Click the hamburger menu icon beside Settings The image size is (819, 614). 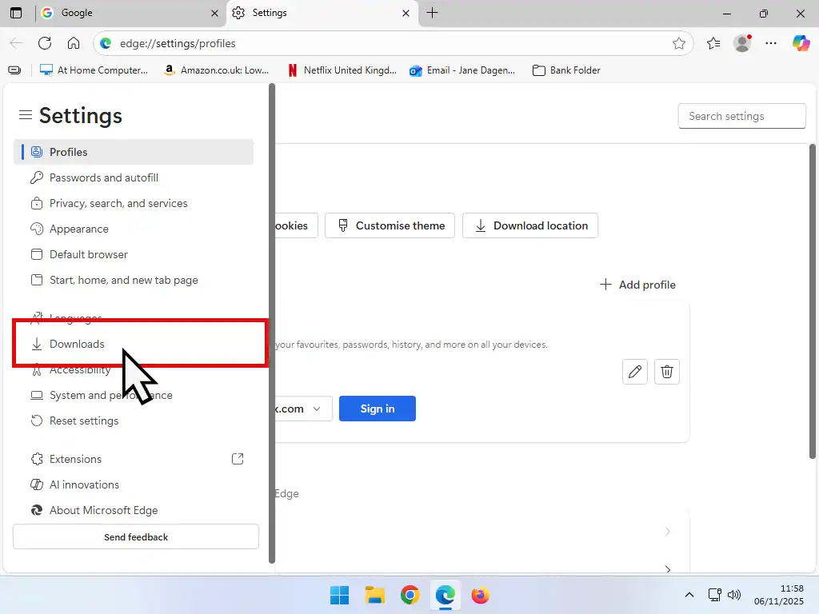(26, 115)
